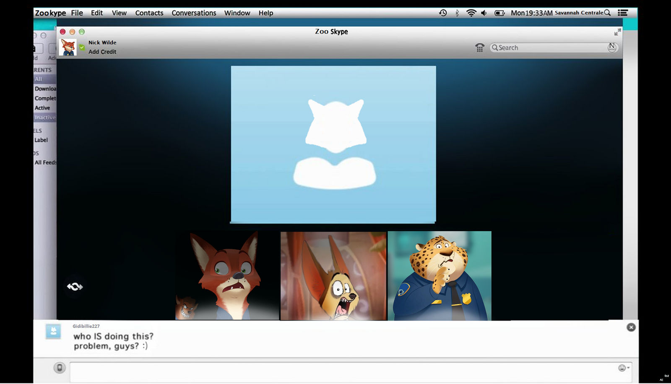
Task: Click the round icon inside search field
Action: (x=612, y=47)
